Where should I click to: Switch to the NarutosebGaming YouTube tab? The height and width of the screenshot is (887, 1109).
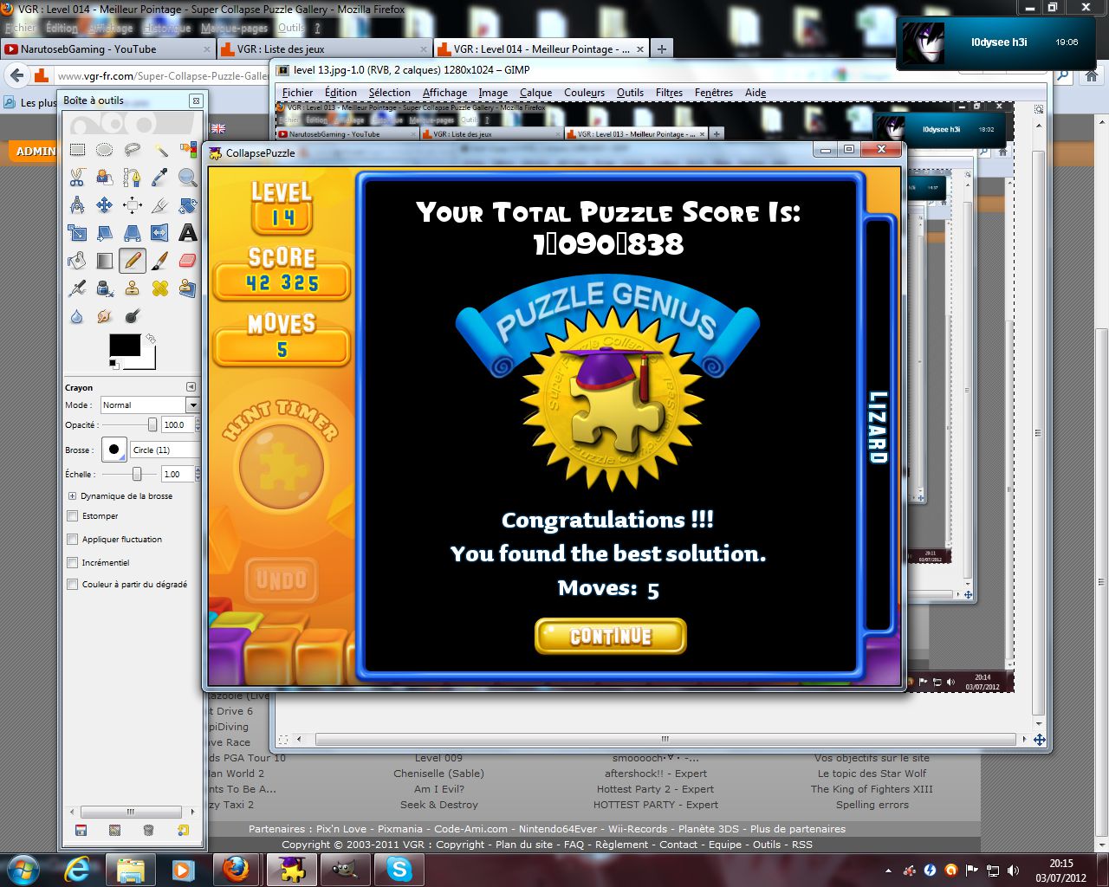[x=88, y=49]
